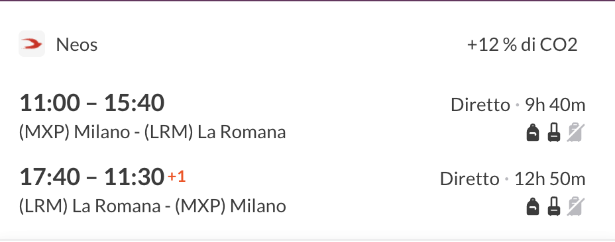Click the backpack icon on outbound flight
615x242 pixels.
pyautogui.click(x=532, y=132)
